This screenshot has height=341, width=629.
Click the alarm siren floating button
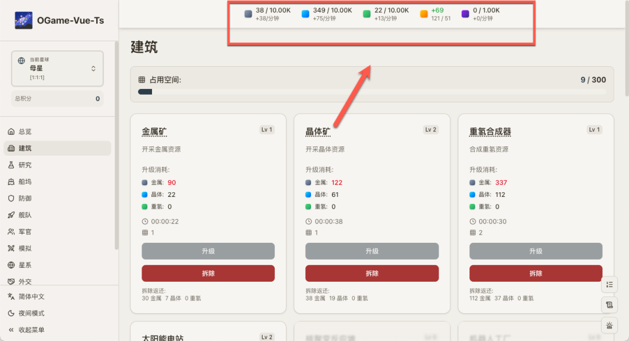[x=609, y=325]
